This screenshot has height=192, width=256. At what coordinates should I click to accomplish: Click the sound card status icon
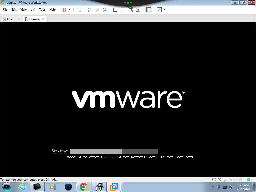coord(235,180)
